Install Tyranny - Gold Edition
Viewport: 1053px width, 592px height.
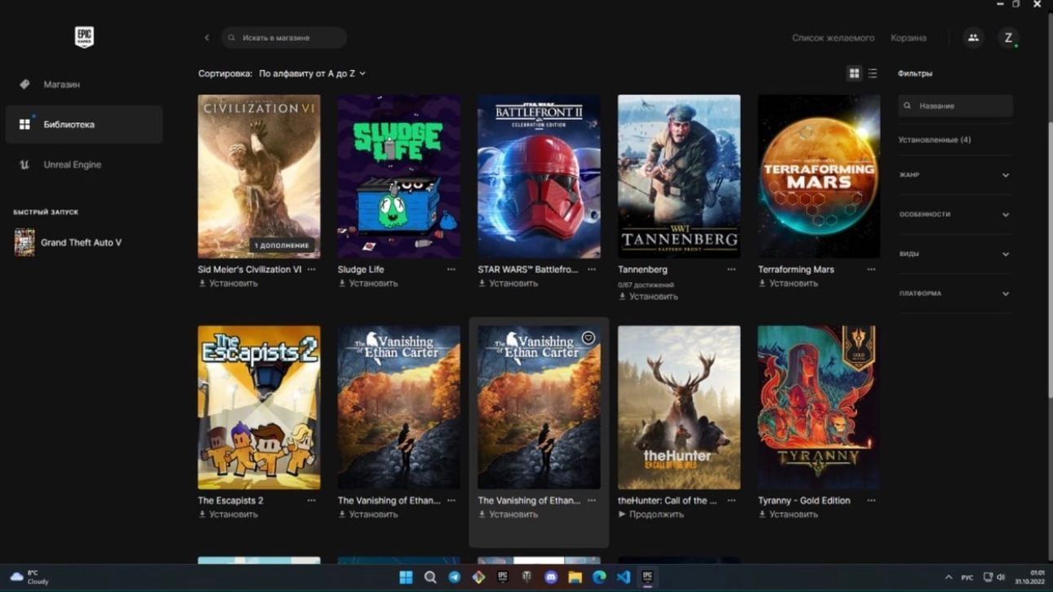[x=788, y=515]
